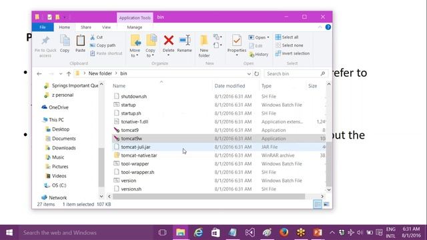Viewport: 427px width, 240px height.
Task: Click the Cut scissors command
Action: [96, 37]
